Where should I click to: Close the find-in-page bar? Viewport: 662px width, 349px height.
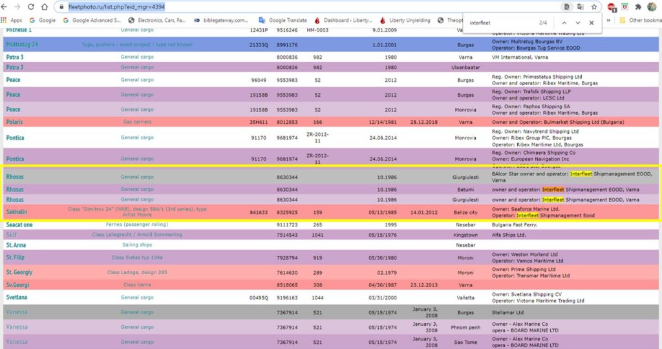click(592, 23)
